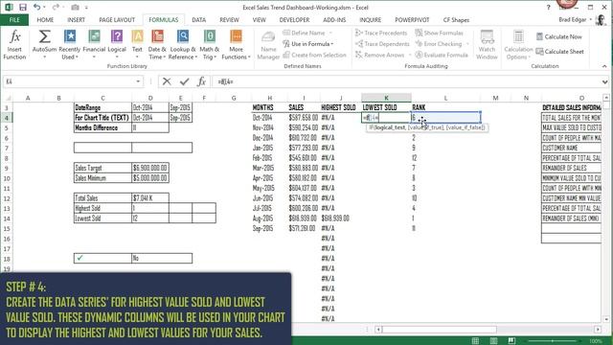Open the Text functions list
613x345 pixels.
pyautogui.click(x=137, y=45)
